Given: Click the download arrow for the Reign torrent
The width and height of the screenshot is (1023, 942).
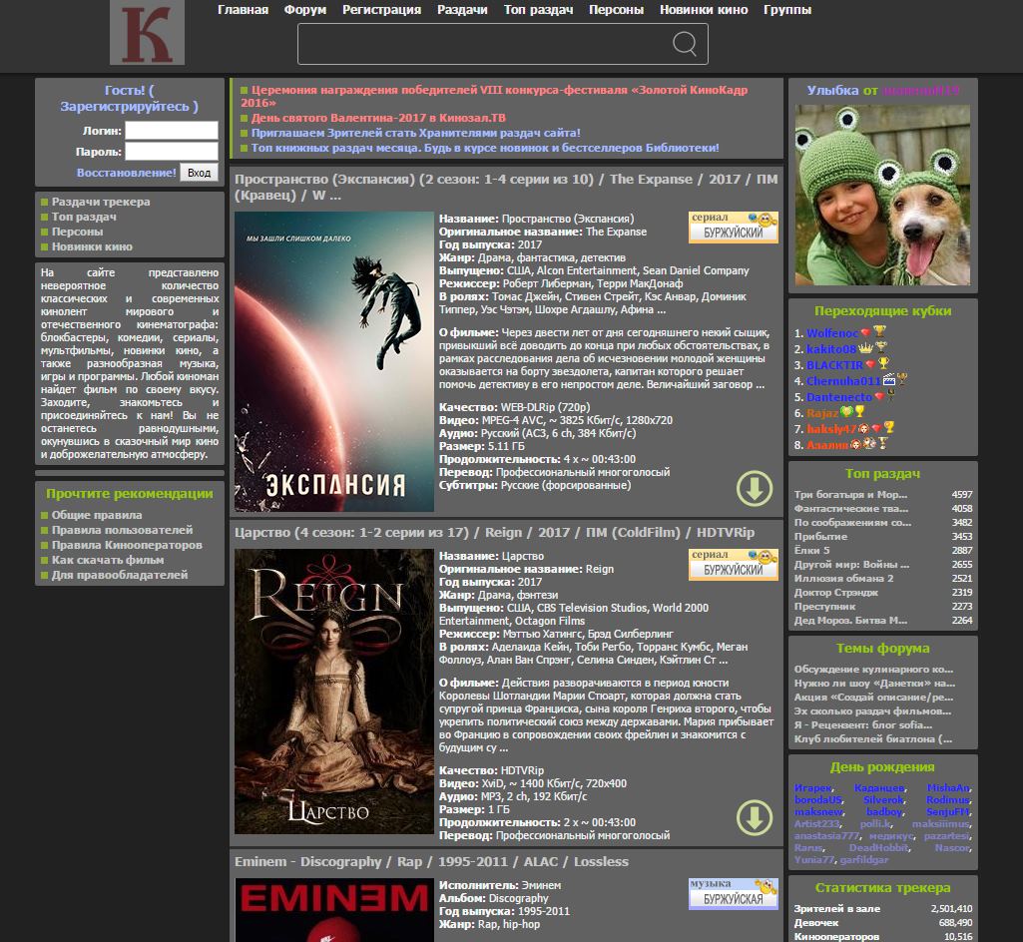Looking at the screenshot, I should [x=756, y=817].
